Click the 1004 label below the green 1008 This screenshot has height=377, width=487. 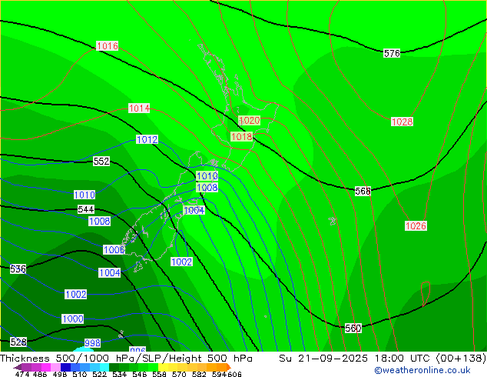coord(194,211)
